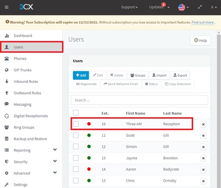The width and height of the screenshot is (221, 188).
Task: Expand the Reporting submenu chevron
Action: (55, 150)
